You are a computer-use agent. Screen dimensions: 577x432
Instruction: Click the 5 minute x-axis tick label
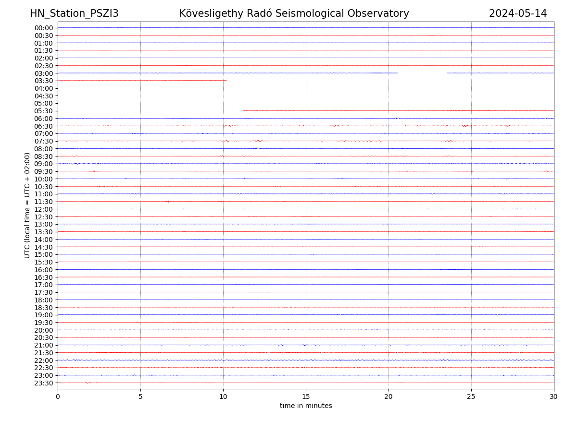click(x=140, y=397)
